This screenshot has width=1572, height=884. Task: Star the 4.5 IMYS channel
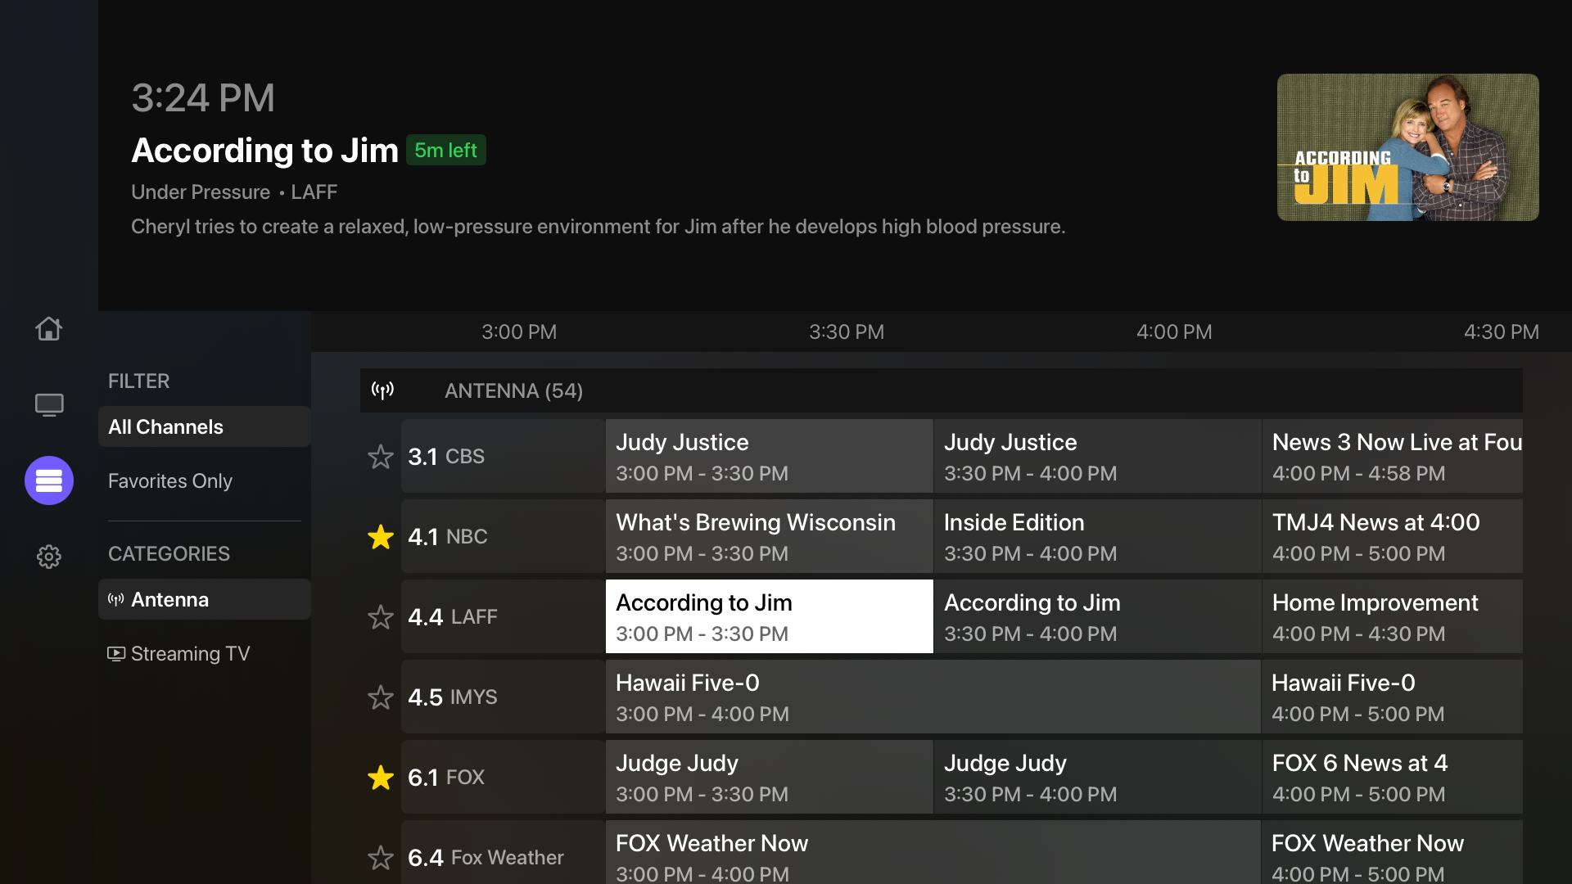[381, 697]
